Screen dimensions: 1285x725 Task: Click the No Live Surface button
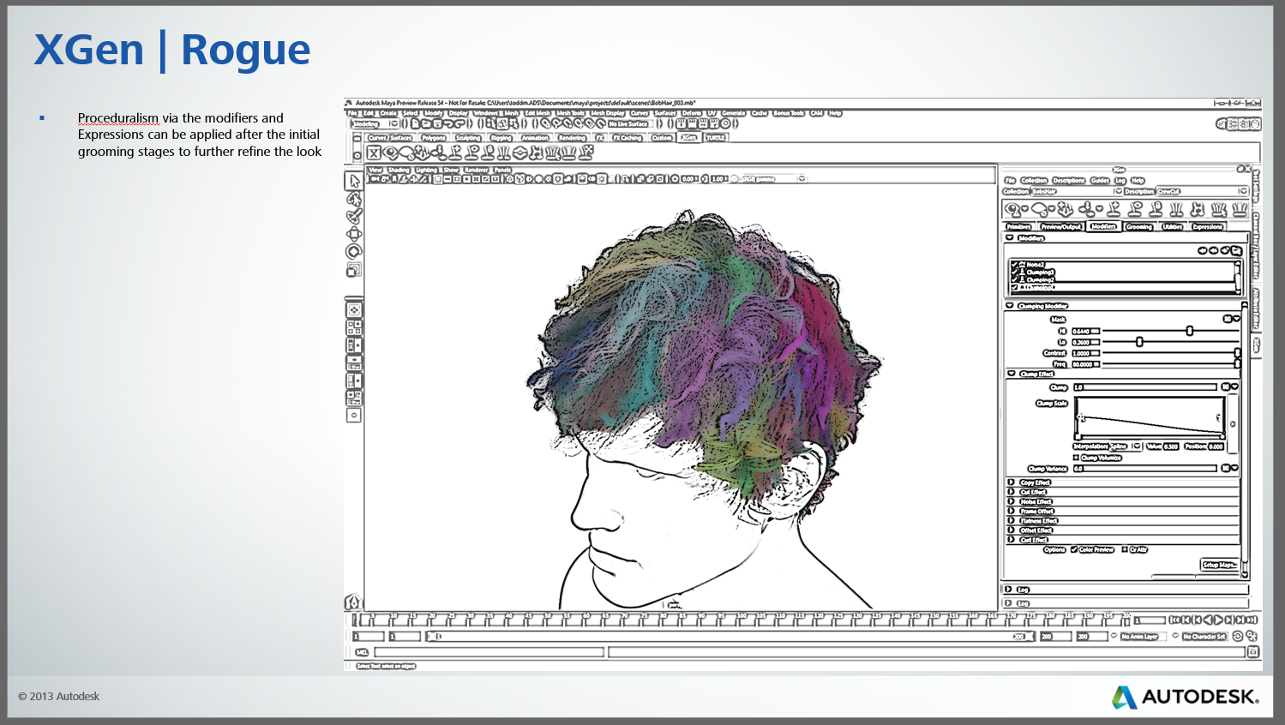coord(628,124)
